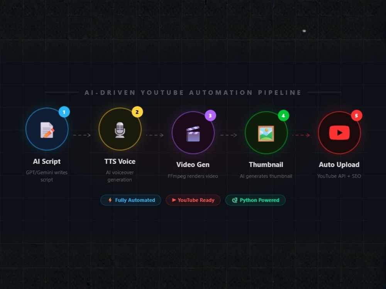This screenshot has width=386, height=289.
Task: Click "AI generates thumbnail" description
Action: (266, 176)
